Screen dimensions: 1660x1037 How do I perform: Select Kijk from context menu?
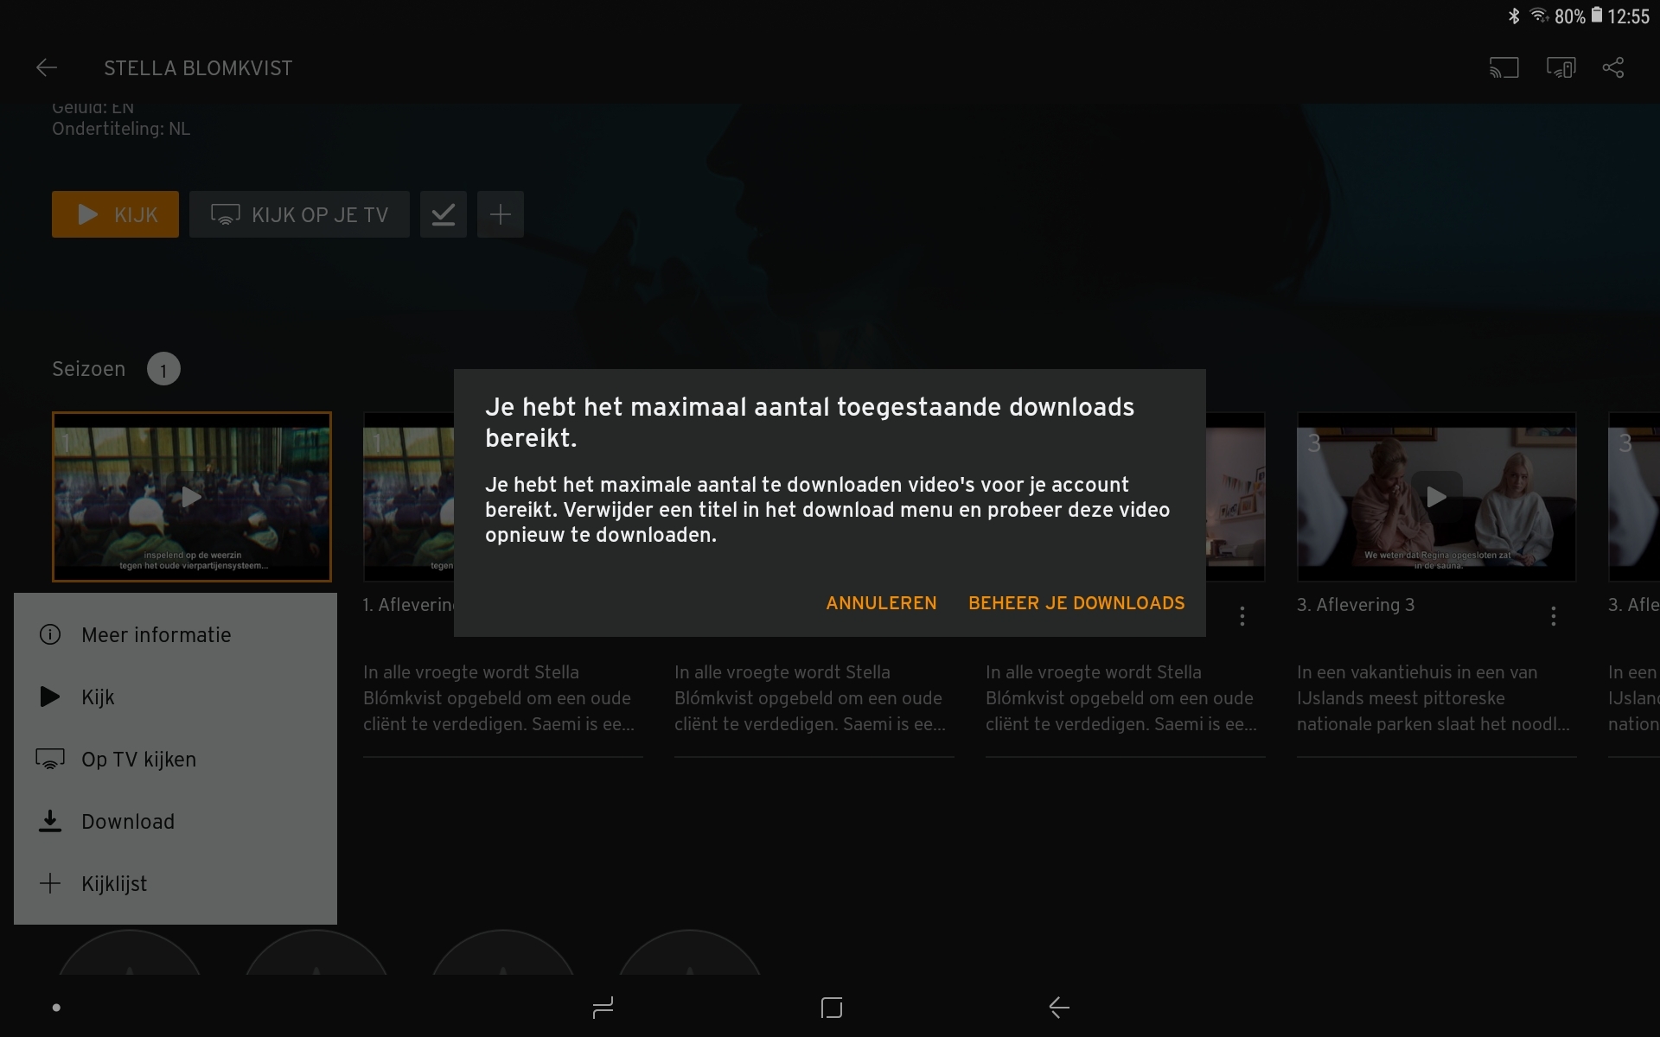coord(98,697)
